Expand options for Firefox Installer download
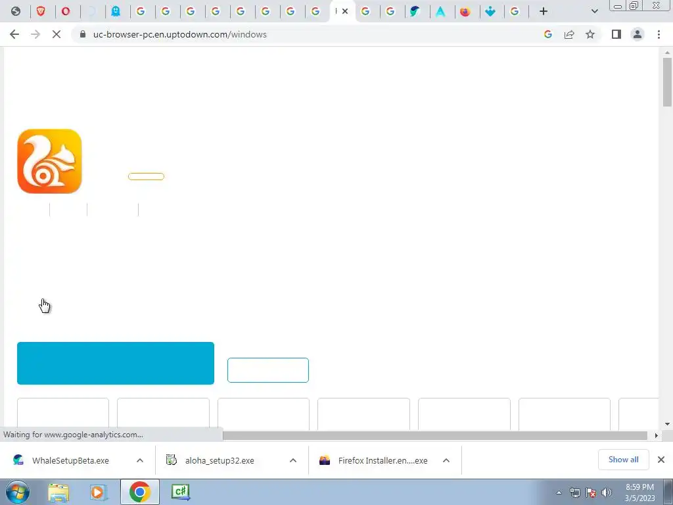This screenshot has height=505, width=673. (x=446, y=460)
